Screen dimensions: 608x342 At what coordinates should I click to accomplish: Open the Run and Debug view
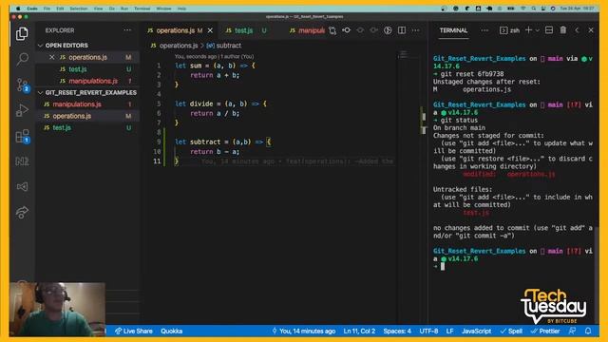[22, 110]
